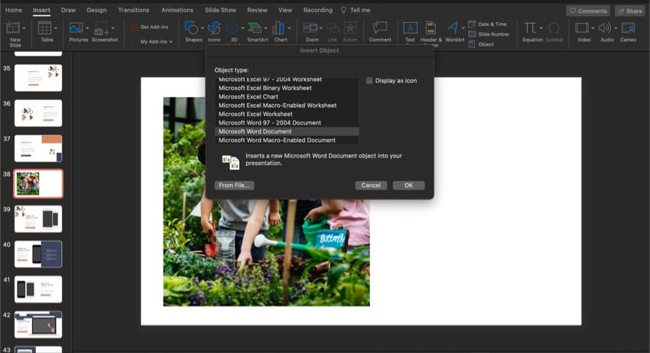Viewport: 650px width, 353px height.
Task: Click the Comment icon in ribbon
Action: (379, 29)
